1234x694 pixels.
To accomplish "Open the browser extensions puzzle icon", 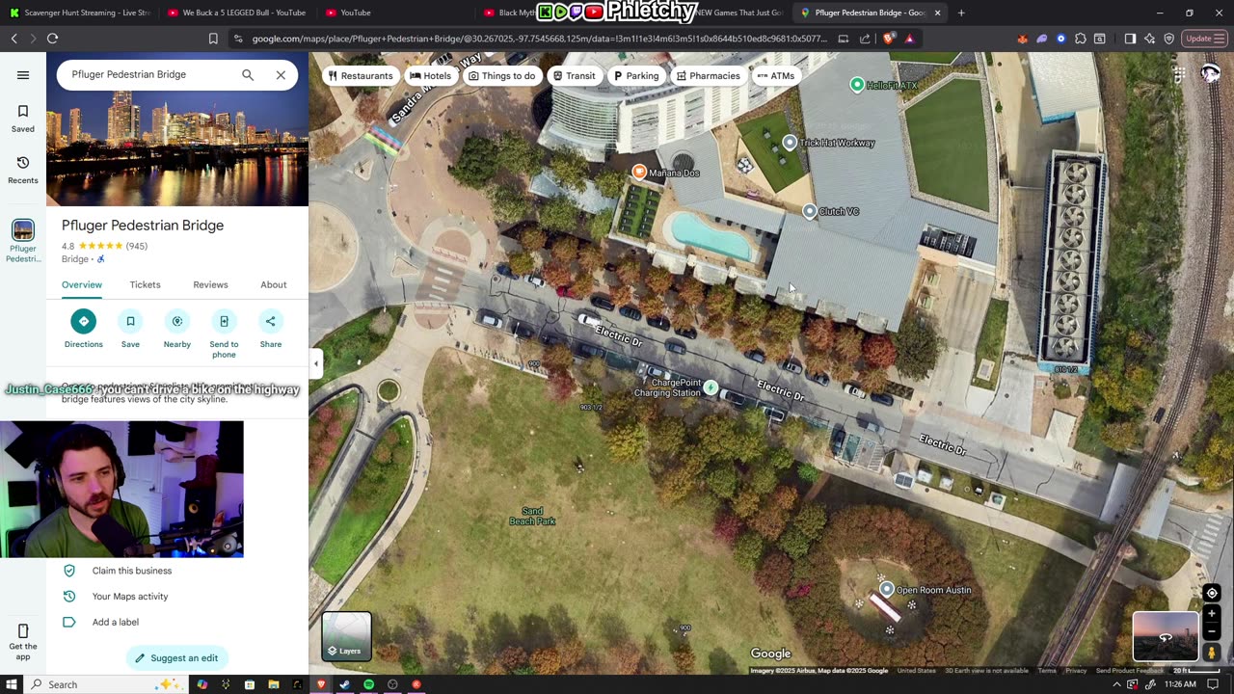I will point(1080,39).
